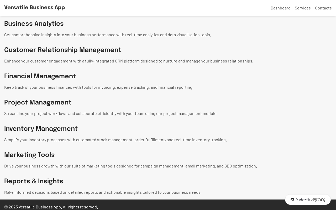
Task: Select the Business Analytics heading
Action: pos(34,24)
